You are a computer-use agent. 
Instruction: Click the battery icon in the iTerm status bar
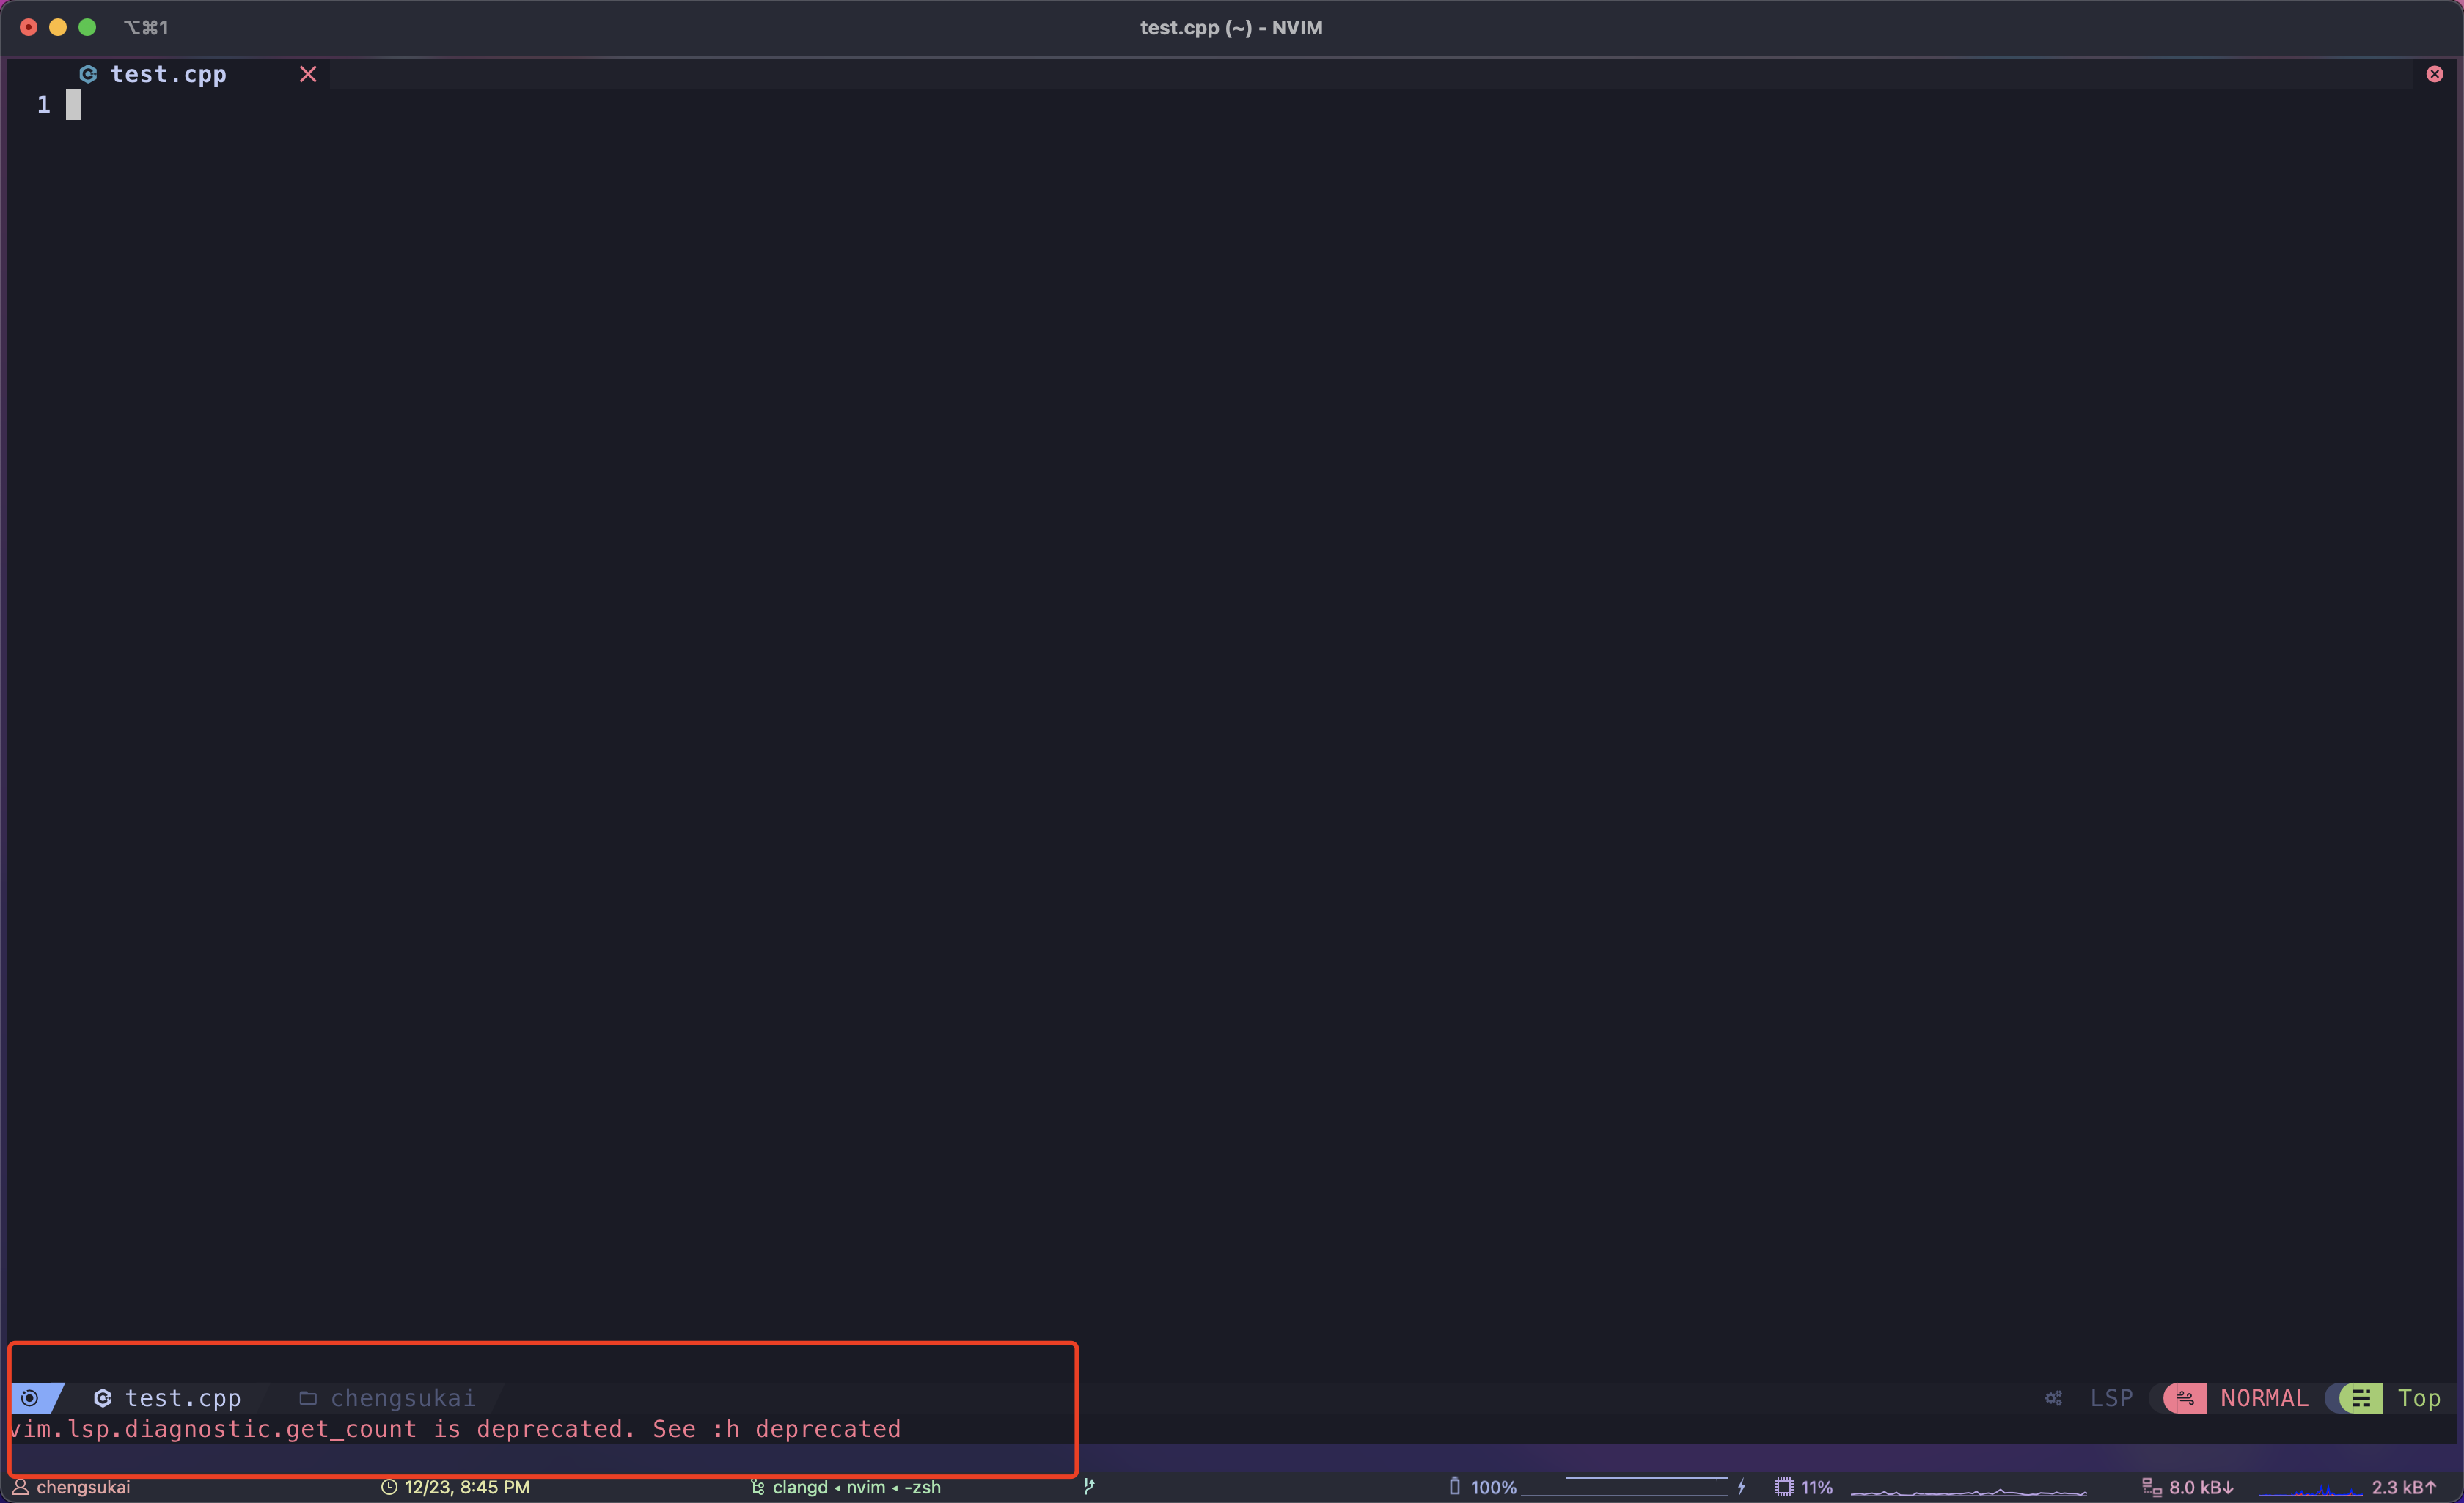tap(1455, 1487)
